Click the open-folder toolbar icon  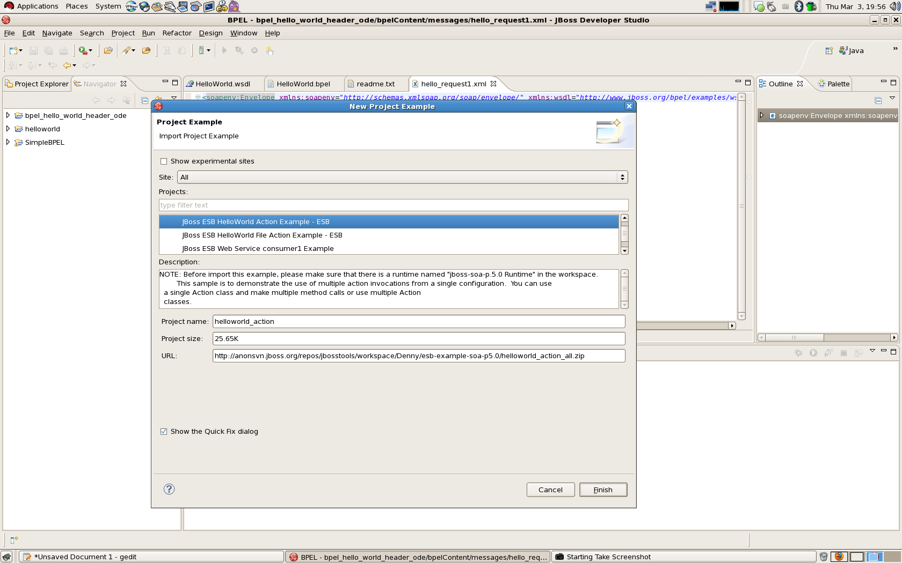pos(108,50)
